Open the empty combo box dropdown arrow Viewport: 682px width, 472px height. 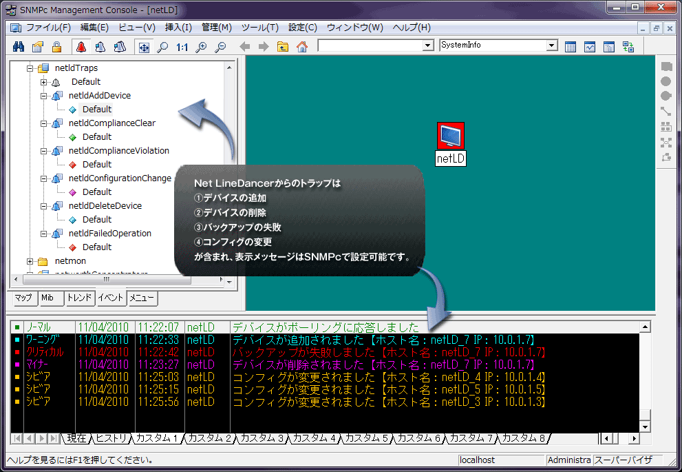pyautogui.click(x=428, y=45)
